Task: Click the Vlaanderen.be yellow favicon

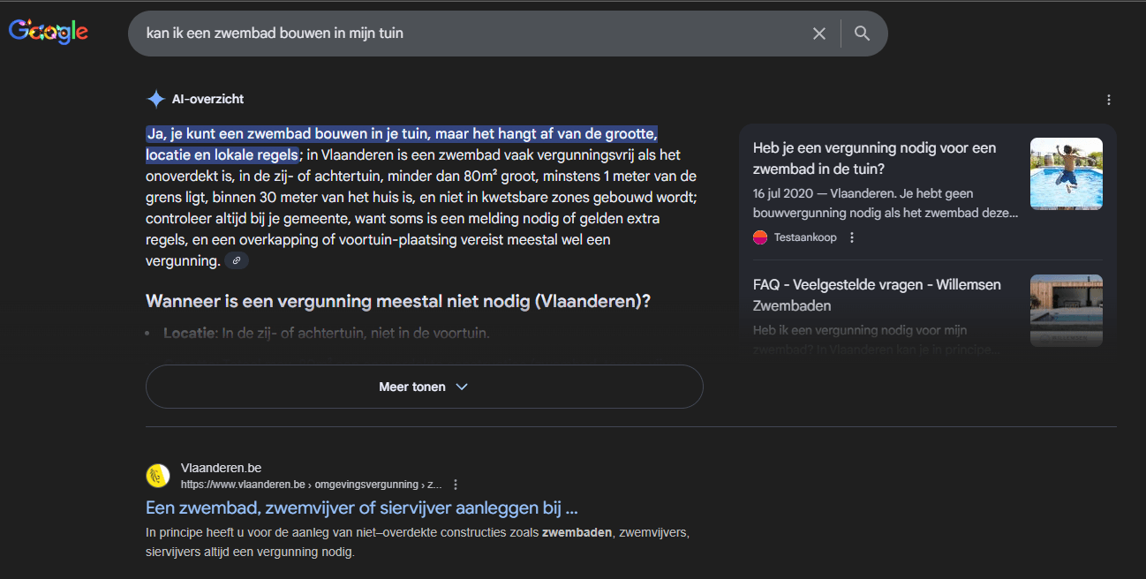Action: click(158, 476)
